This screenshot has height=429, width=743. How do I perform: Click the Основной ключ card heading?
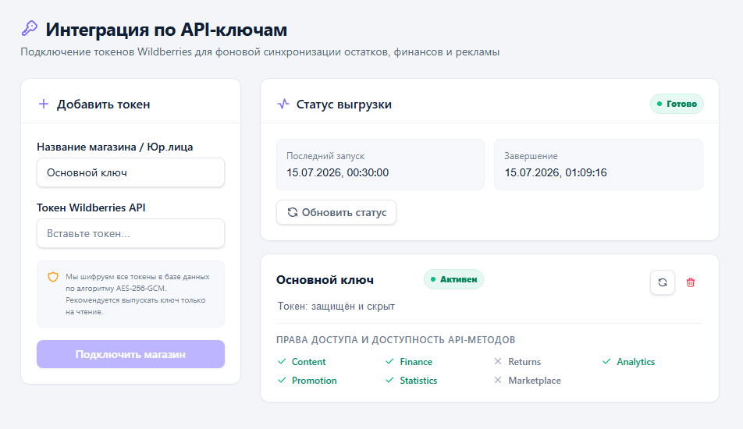click(325, 280)
